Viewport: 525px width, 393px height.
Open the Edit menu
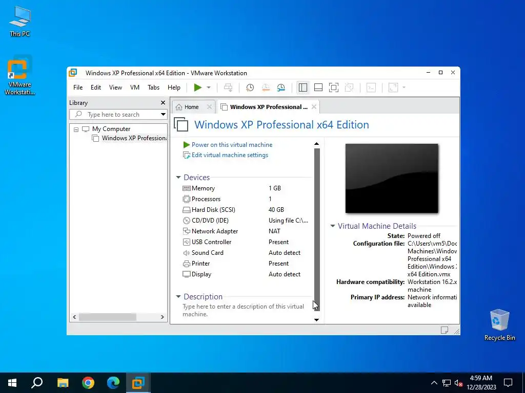pyautogui.click(x=96, y=87)
